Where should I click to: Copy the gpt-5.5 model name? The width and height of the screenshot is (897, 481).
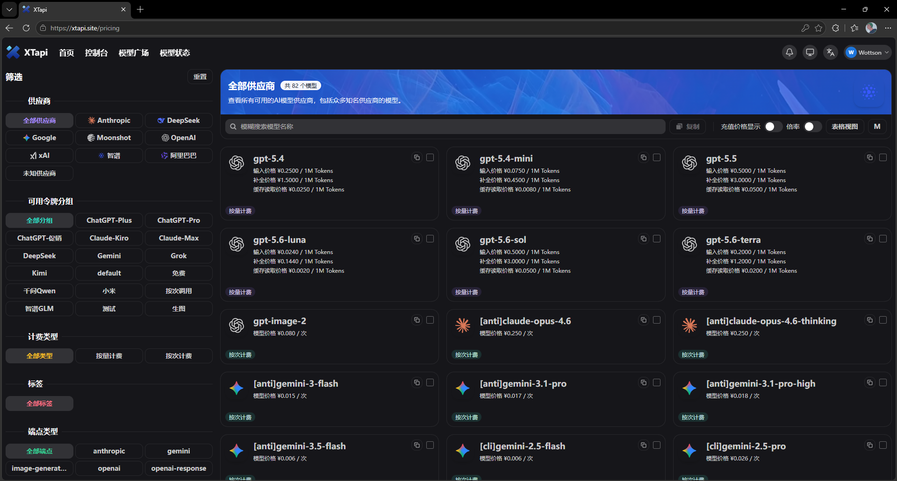tap(870, 157)
